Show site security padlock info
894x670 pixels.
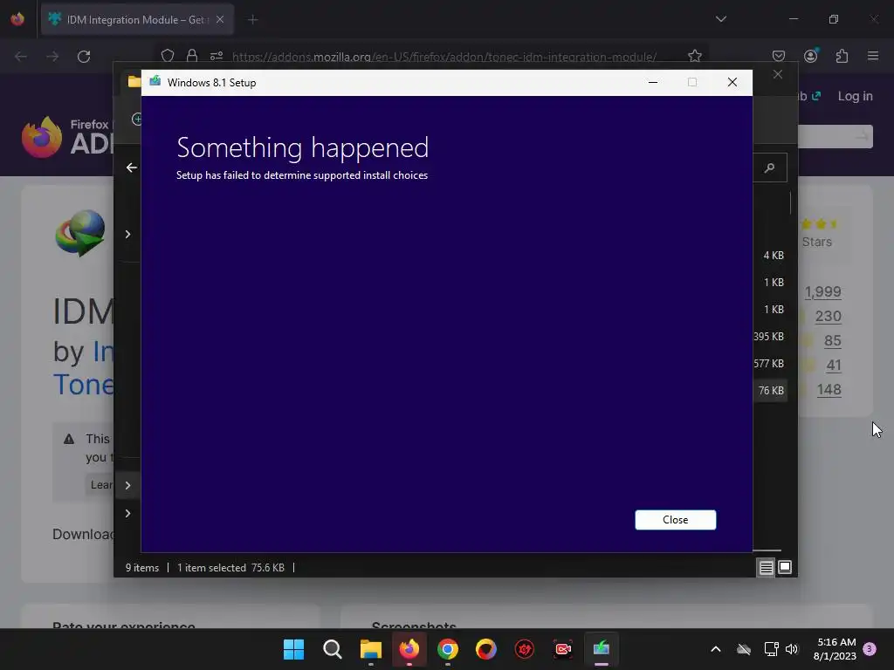[x=192, y=56]
